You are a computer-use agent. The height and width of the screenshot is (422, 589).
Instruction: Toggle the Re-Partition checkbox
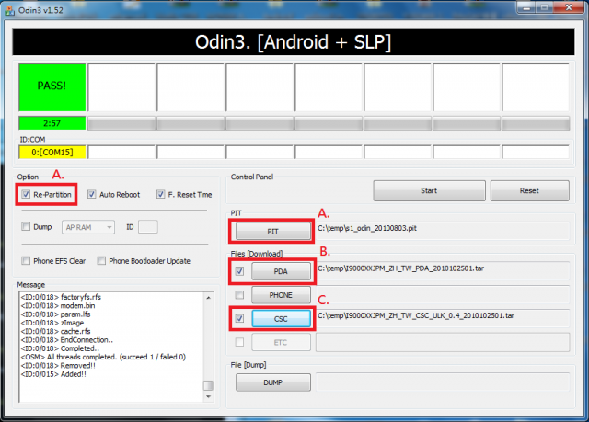click(x=26, y=194)
